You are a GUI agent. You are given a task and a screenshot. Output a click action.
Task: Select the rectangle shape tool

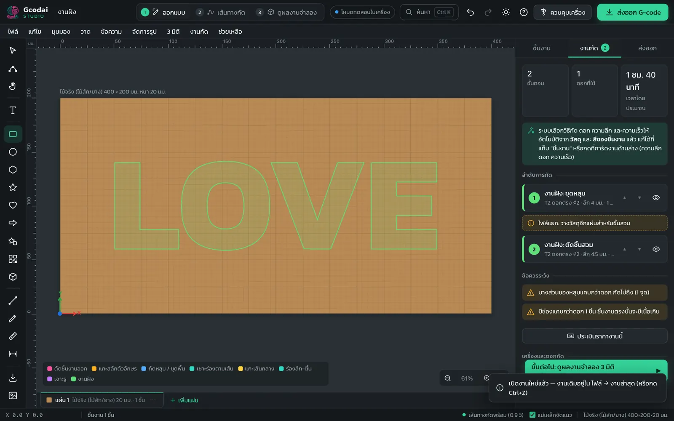click(x=13, y=134)
